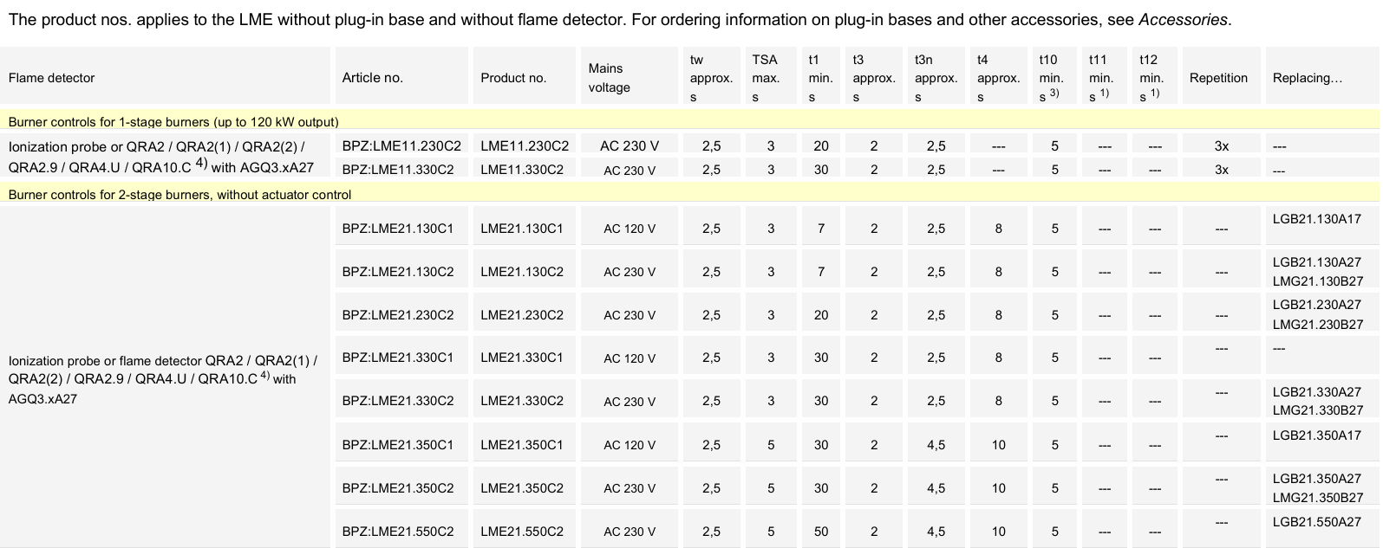The height and width of the screenshot is (548, 1383).
Task: Click the t1 value 50 in the LME21.550C2 row
Action: pos(820,532)
